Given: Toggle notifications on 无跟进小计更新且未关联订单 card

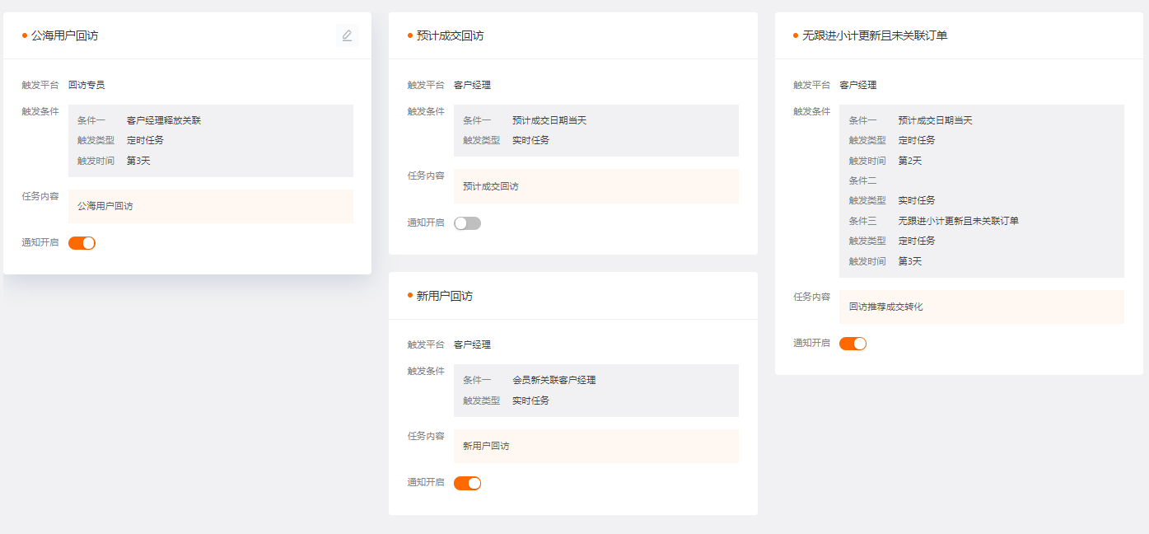Looking at the screenshot, I should point(853,343).
